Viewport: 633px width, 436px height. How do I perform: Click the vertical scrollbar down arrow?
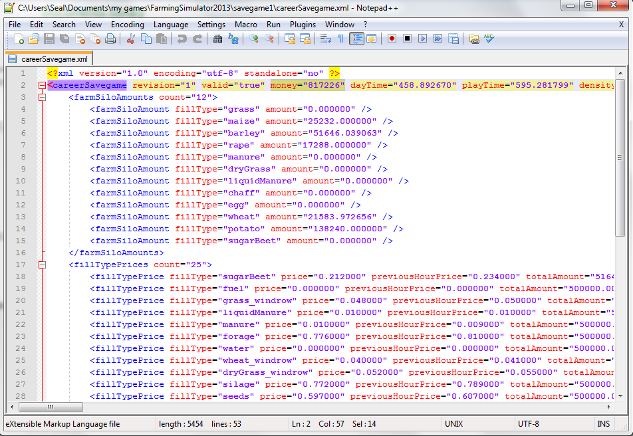pos(620,396)
